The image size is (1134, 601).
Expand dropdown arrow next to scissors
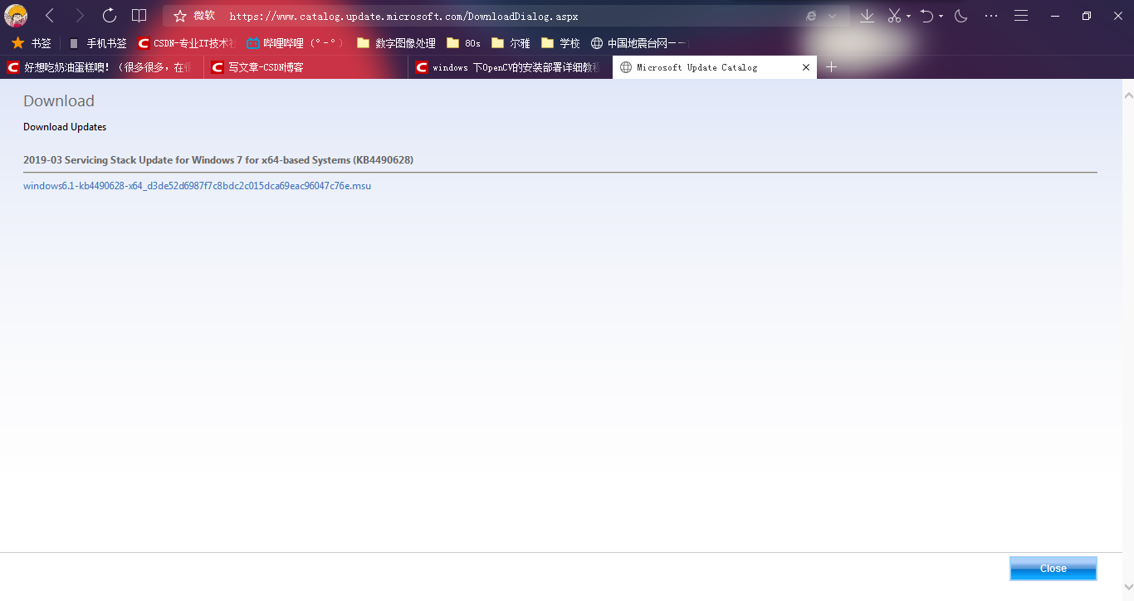908,17
